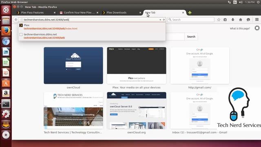Open System Settings launcher icon
Viewport: 261px width, 147px height.
point(6,114)
